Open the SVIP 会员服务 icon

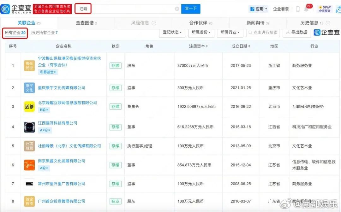[325, 9]
